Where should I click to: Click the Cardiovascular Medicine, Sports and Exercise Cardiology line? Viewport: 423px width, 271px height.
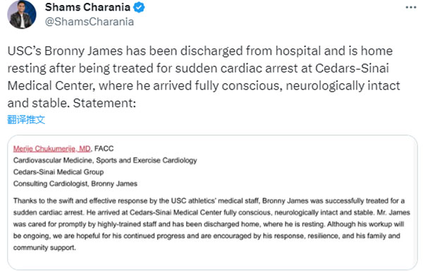pos(105,160)
